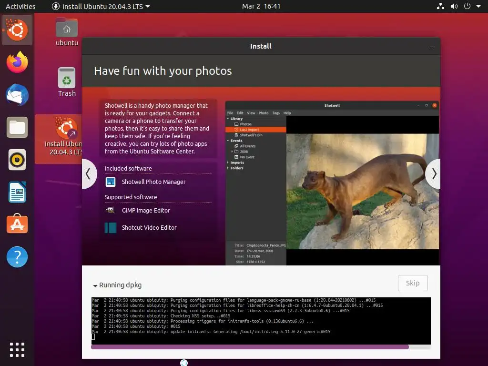The width and height of the screenshot is (488, 366).
Task: Open the Activities overview
Action: click(20, 6)
